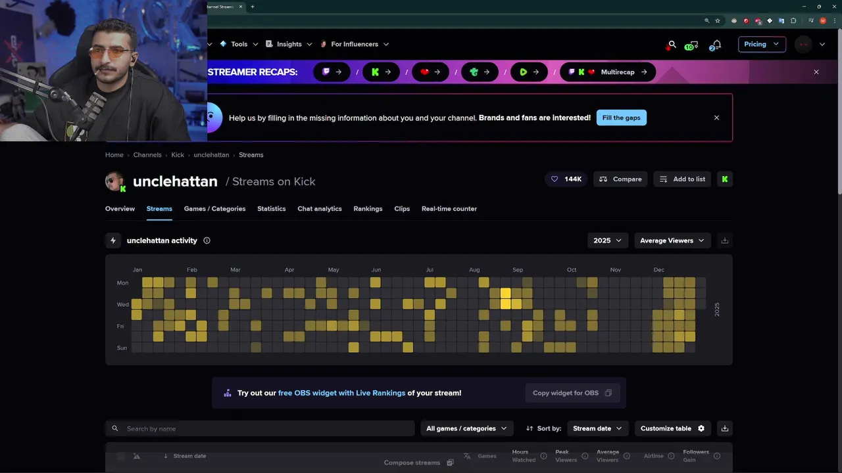Switch to the Real-time counter tab
Viewport: 842px width, 473px height.
pos(449,209)
